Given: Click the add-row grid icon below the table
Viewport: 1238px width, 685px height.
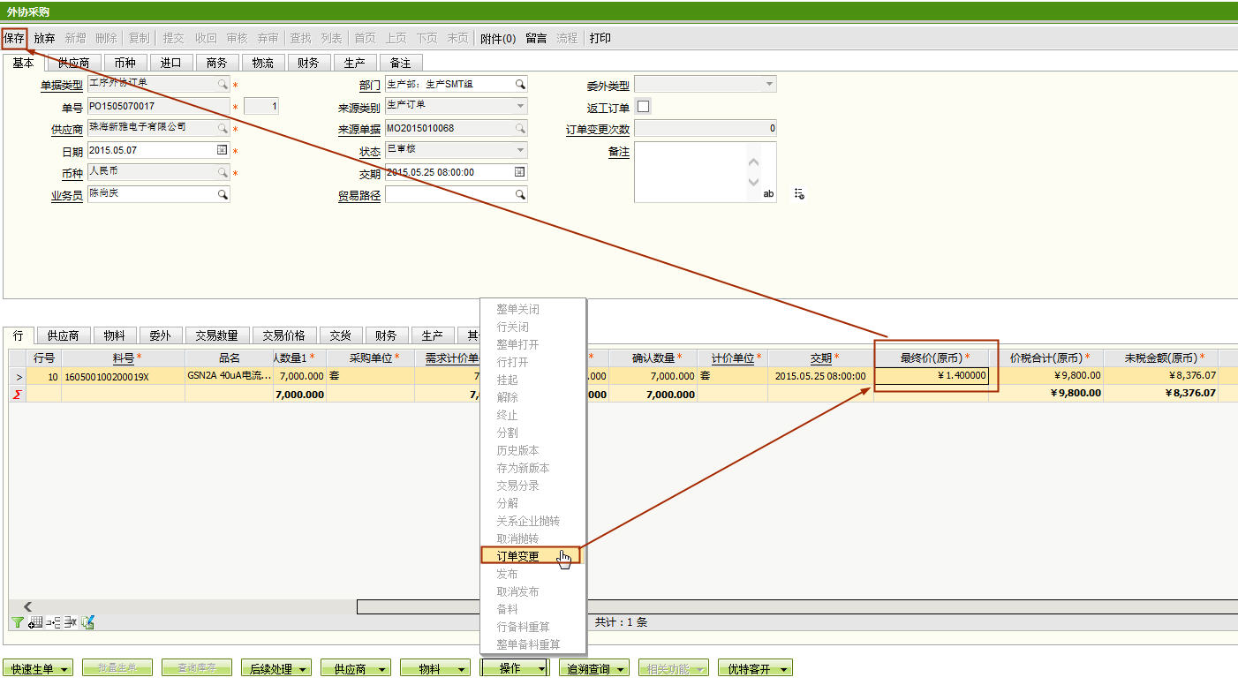Looking at the screenshot, I should click(x=36, y=622).
